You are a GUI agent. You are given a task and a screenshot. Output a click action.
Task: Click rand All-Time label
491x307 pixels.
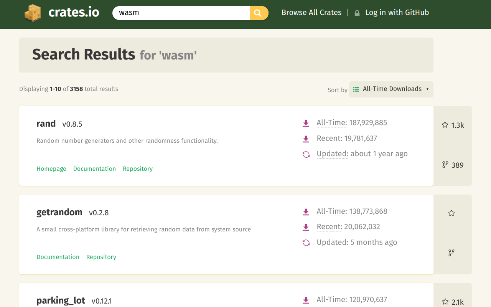pos(332,123)
